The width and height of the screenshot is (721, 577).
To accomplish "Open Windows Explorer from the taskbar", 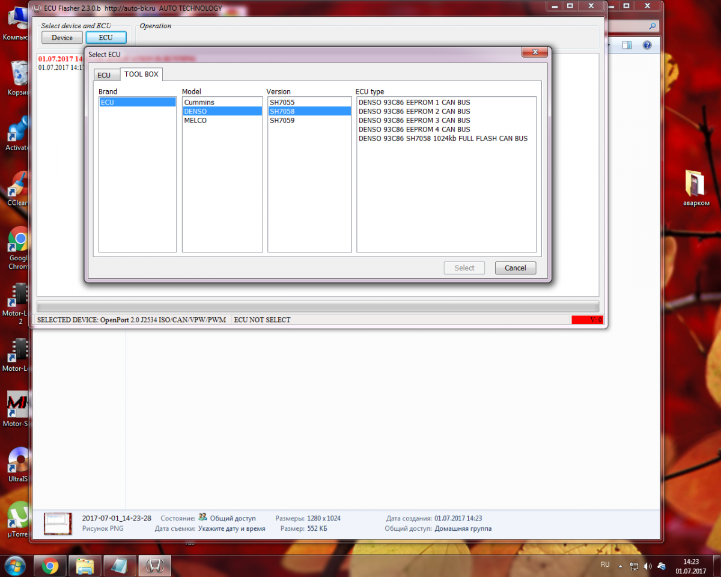I will point(85,566).
